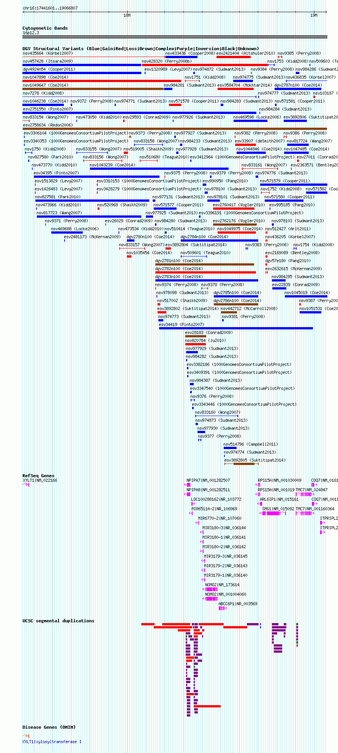Select the nsv827581 (Park2010) label
The image size is (338, 753).
coord(58,197)
